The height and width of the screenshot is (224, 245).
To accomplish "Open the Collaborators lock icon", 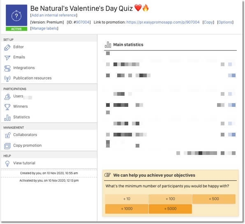I will coord(7,135).
